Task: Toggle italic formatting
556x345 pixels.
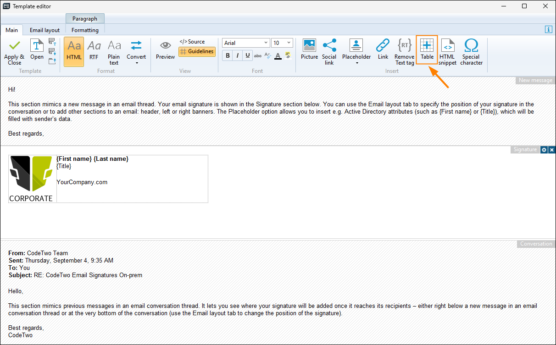Action: tap(238, 56)
